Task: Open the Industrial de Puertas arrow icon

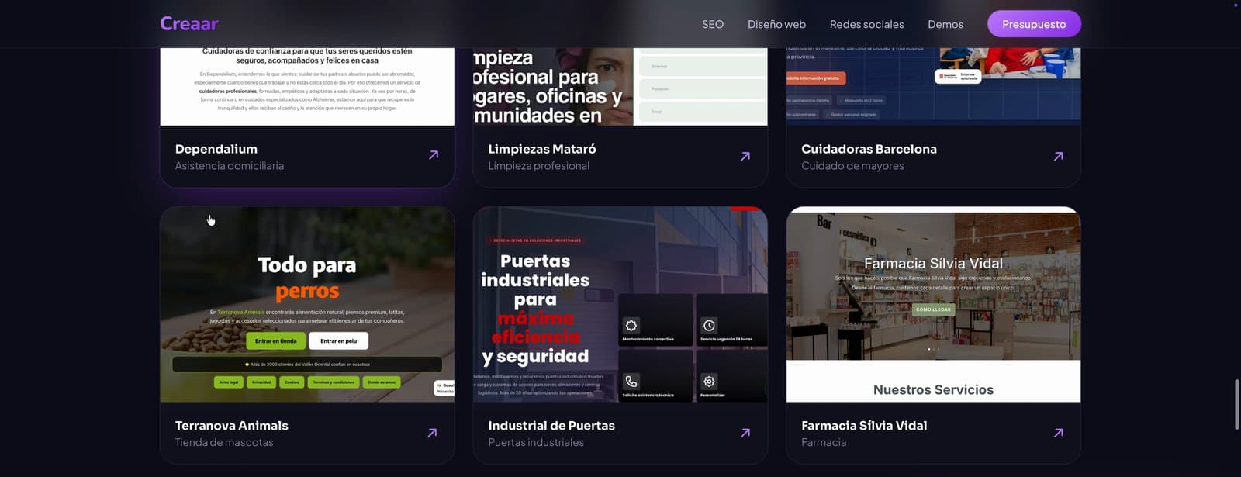Action: pyautogui.click(x=745, y=433)
